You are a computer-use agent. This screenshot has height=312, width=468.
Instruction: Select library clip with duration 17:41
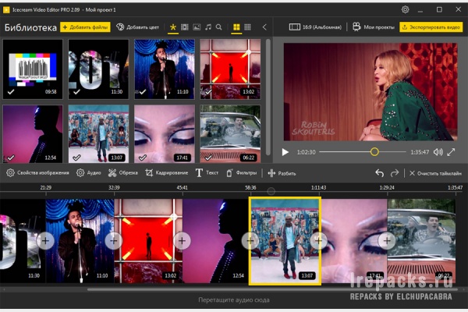[165, 133]
